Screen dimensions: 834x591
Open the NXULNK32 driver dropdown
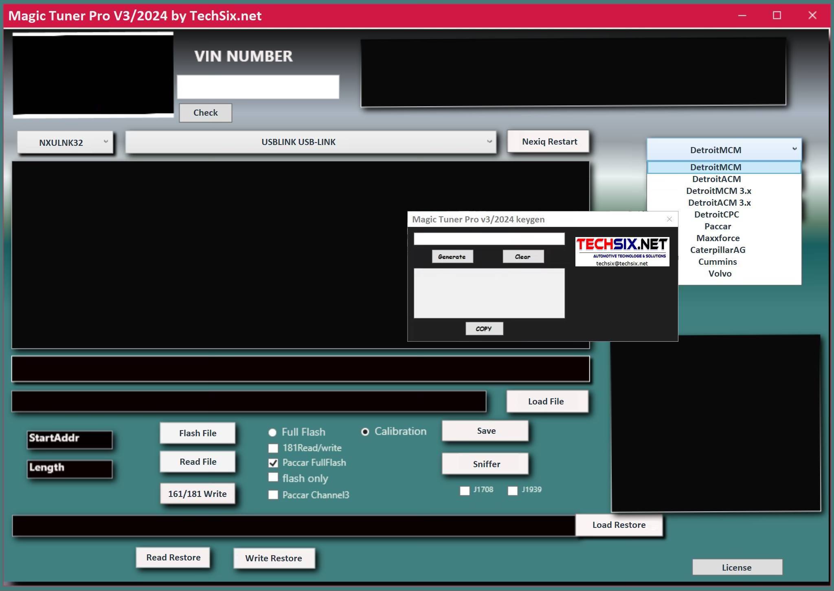tap(65, 142)
